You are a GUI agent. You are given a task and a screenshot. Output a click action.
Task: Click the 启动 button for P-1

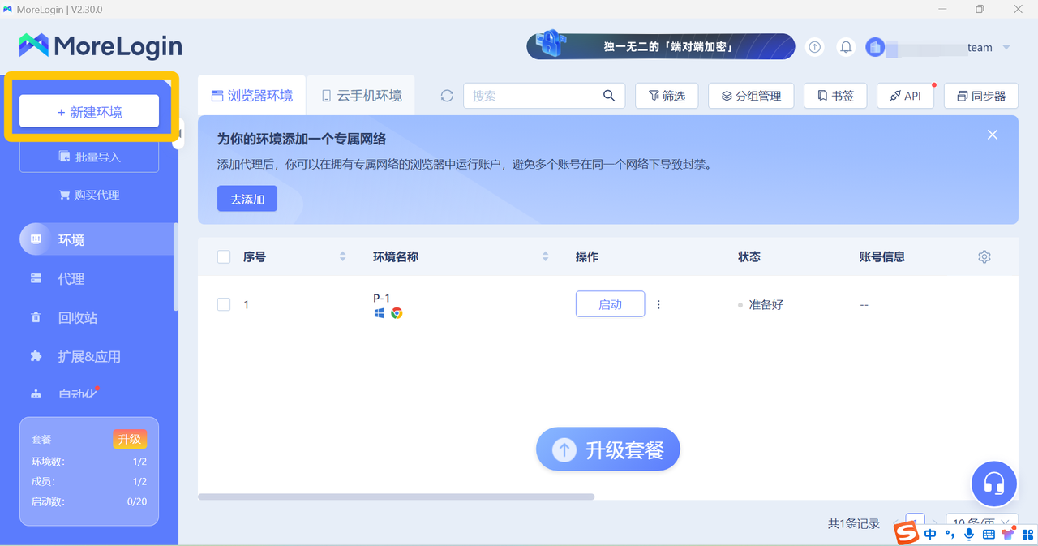(x=610, y=304)
